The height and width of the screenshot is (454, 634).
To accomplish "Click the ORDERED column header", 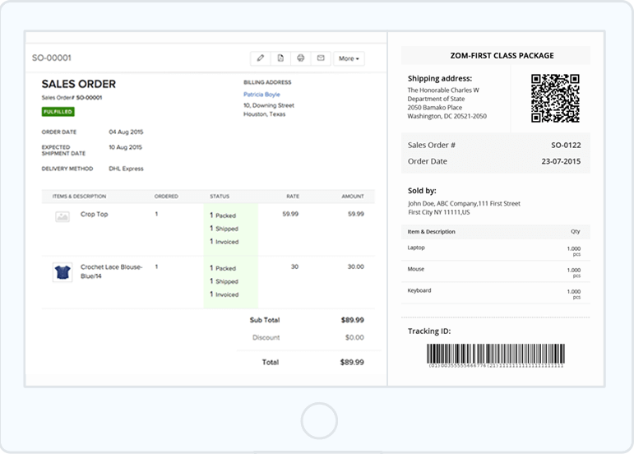I will (x=166, y=196).
